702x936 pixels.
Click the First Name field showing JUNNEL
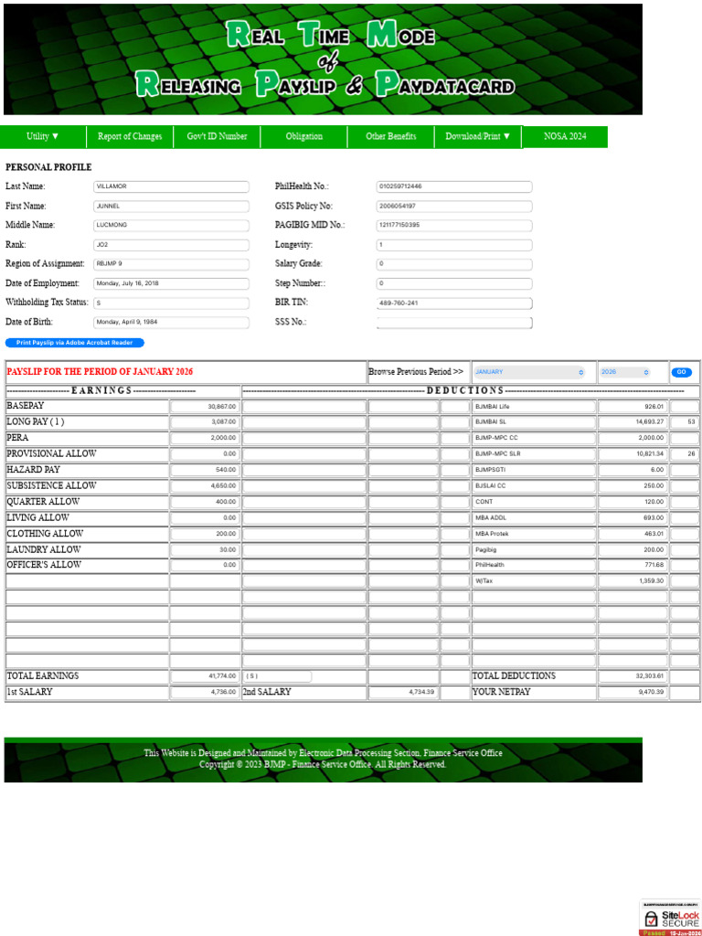click(171, 207)
